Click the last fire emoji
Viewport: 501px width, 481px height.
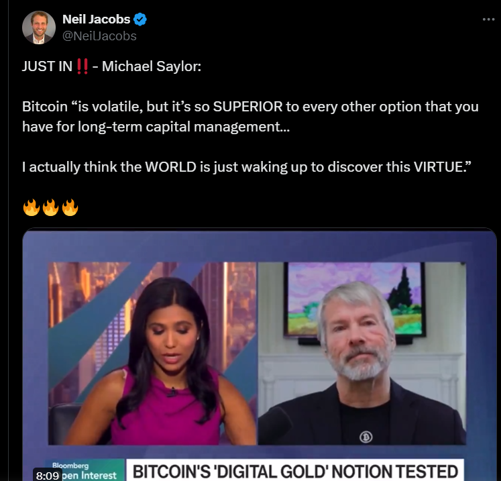pyautogui.click(x=70, y=207)
